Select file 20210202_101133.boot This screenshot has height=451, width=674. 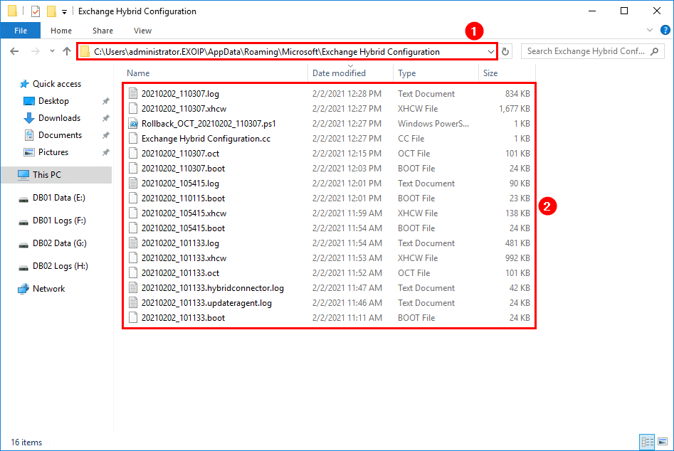coord(183,318)
